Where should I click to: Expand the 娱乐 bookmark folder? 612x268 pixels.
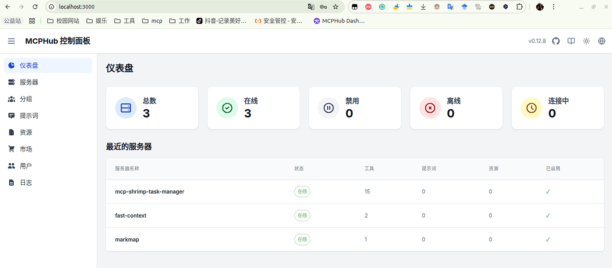pyautogui.click(x=97, y=21)
